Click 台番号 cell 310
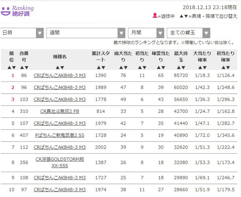Viewport: 241px width, 197px height. pyautogui.click(x=24, y=111)
